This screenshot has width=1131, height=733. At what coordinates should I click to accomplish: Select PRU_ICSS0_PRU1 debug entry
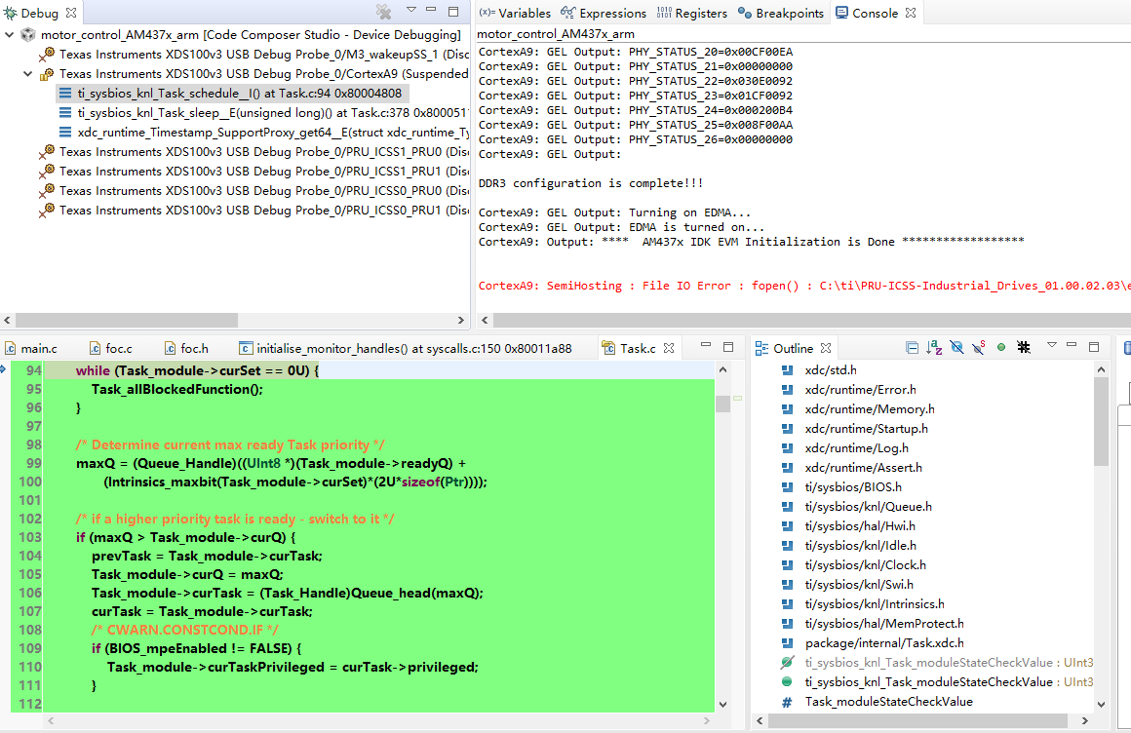point(253,210)
